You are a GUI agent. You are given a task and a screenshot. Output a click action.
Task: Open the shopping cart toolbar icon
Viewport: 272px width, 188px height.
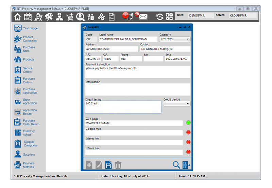70,17
